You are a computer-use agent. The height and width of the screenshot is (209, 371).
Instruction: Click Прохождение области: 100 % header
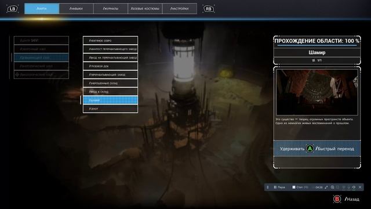coord(317,41)
